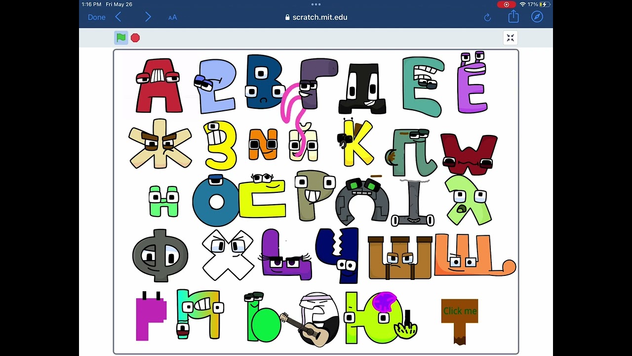The height and width of the screenshot is (356, 632).
Task: Reload the page with the refresh icon
Action: (487, 17)
